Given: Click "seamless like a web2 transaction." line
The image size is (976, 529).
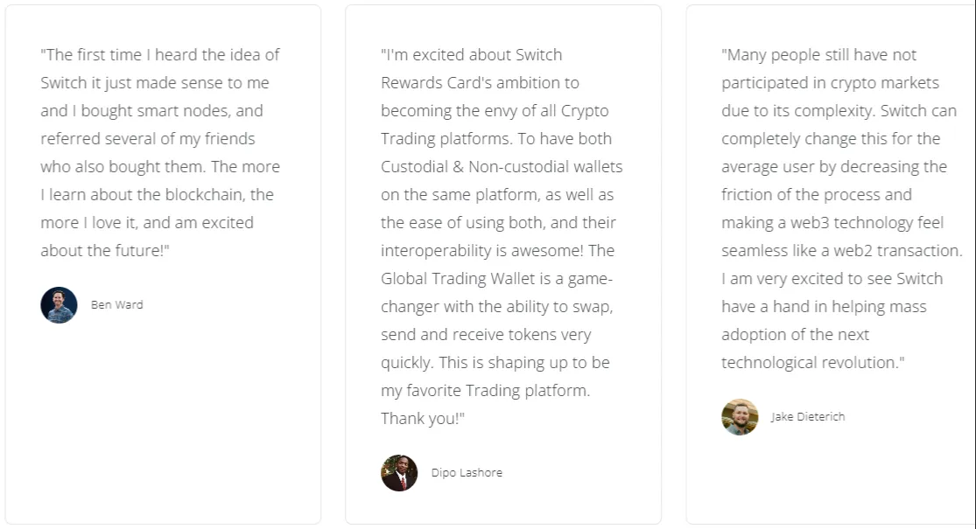Looking at the screenshot, I should click(841, 251).
